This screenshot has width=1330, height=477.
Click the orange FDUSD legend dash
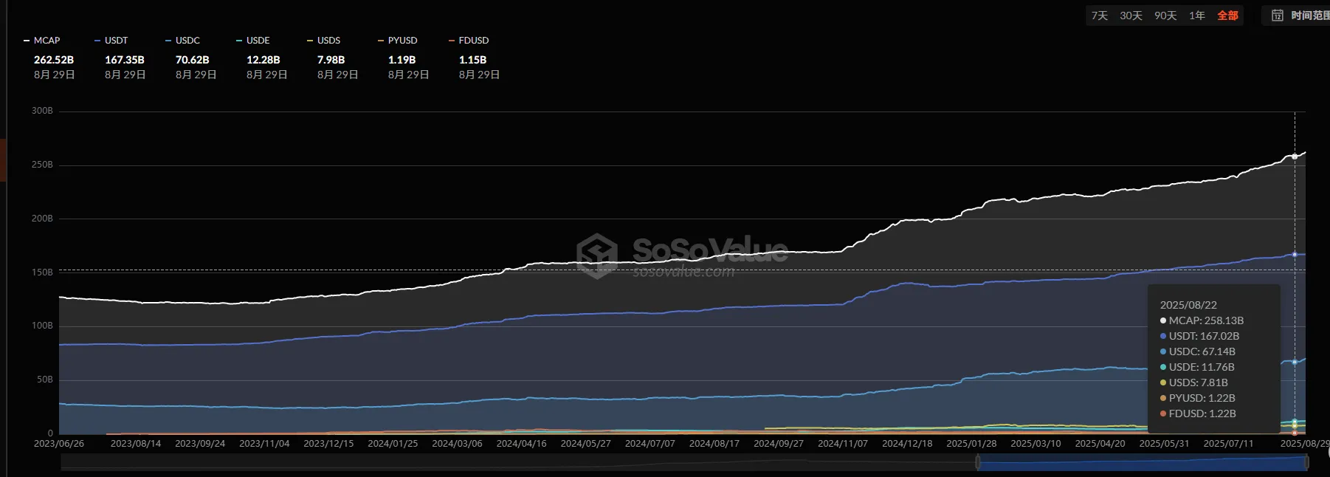pyautogui.click(x=452, y=41)
